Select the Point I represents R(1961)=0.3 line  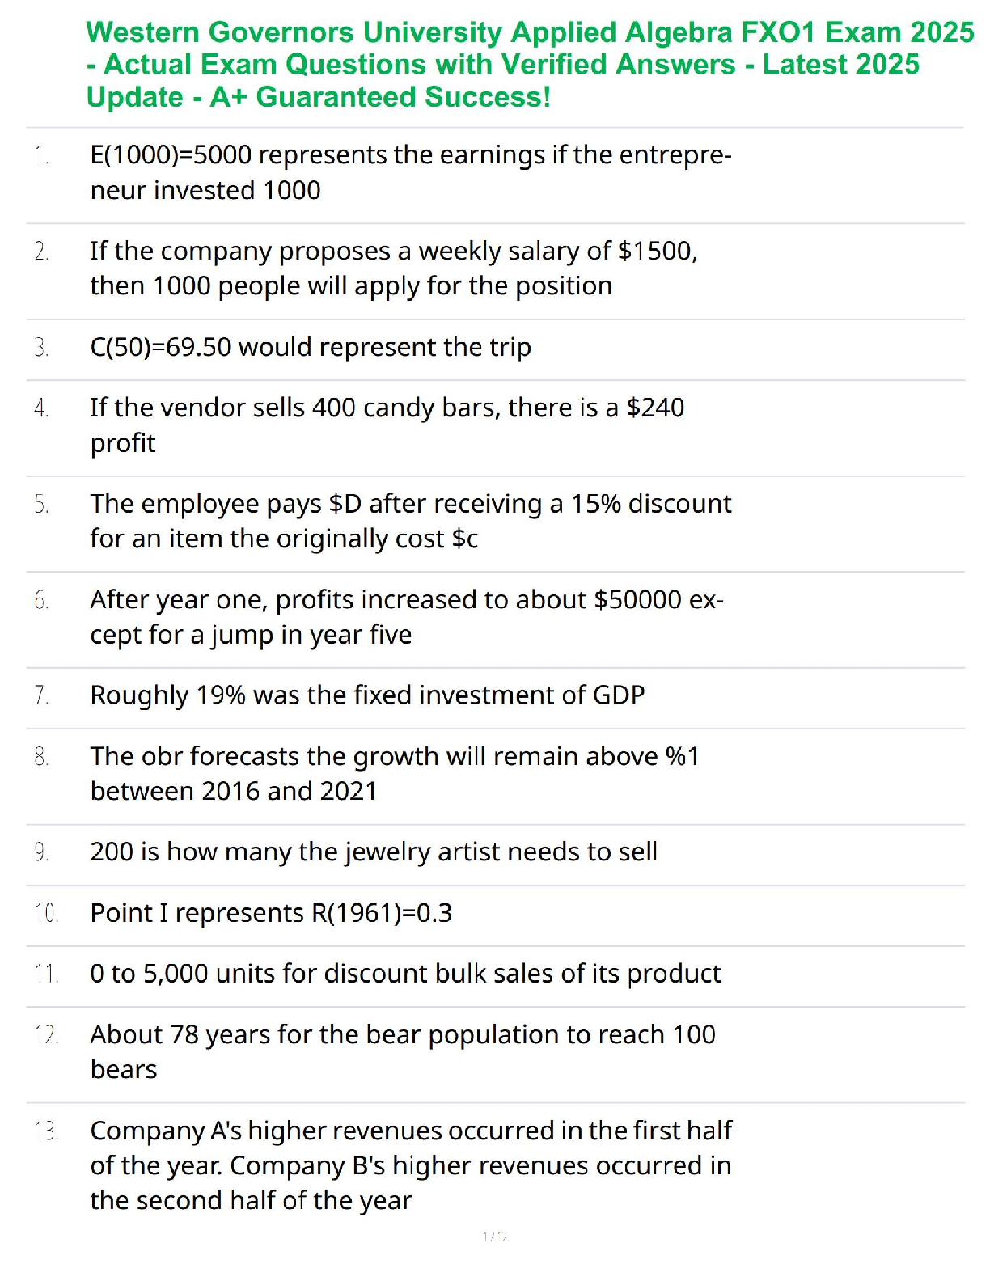(271, 913)
